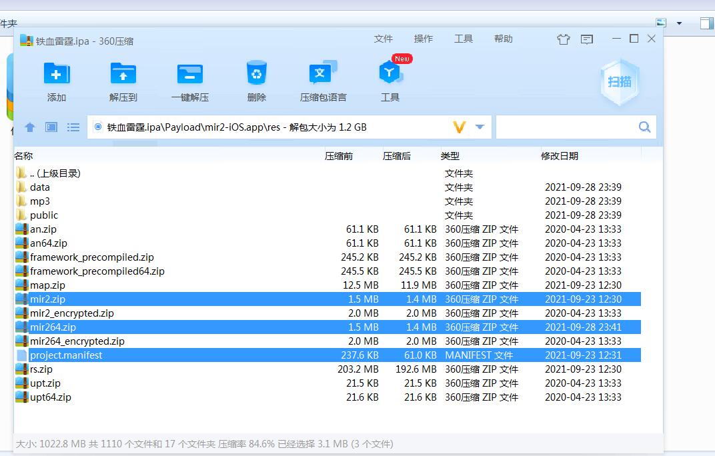Click the 一键解压 one-click extract icon
Viewport: 715px width, 456px height.
coord(189,74)
